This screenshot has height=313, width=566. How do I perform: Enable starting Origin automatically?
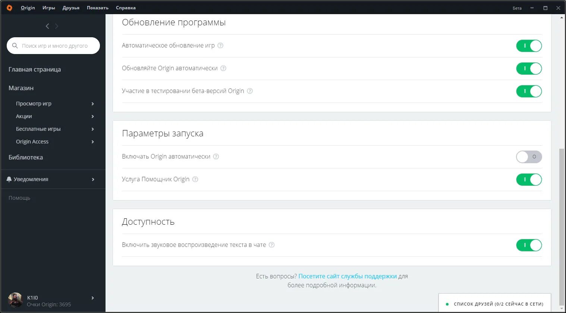coord(529,157)
